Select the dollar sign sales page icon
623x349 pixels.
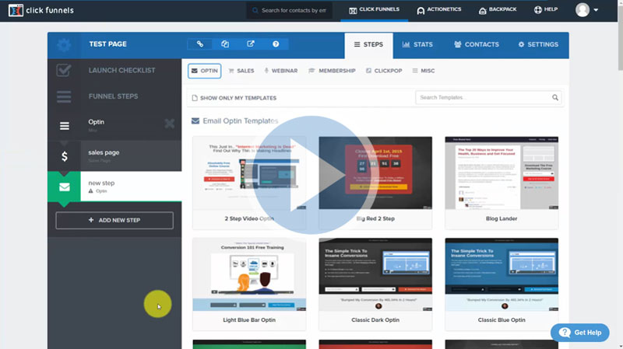point(65,156)
